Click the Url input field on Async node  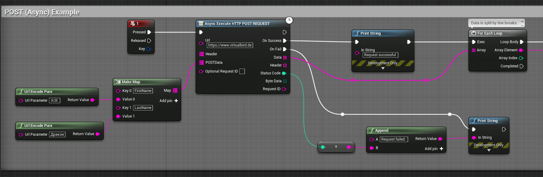point(230,45)
